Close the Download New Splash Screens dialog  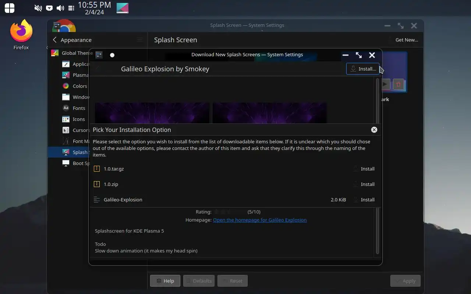372,55
